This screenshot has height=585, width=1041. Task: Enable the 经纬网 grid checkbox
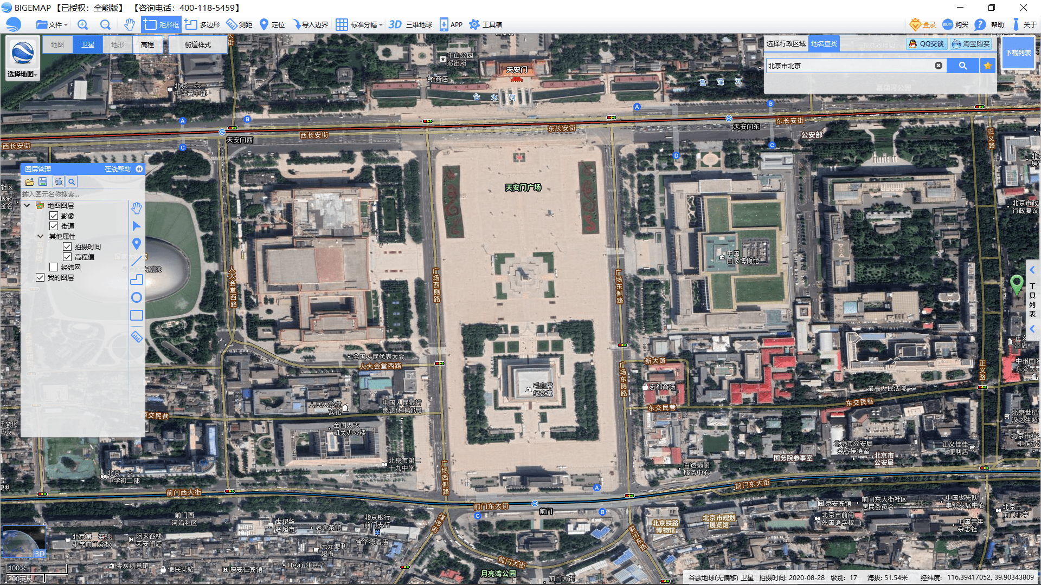(54, 267)
